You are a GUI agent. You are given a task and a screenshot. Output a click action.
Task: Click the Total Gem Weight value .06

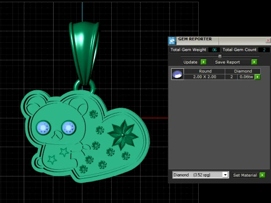coord(214,50)
